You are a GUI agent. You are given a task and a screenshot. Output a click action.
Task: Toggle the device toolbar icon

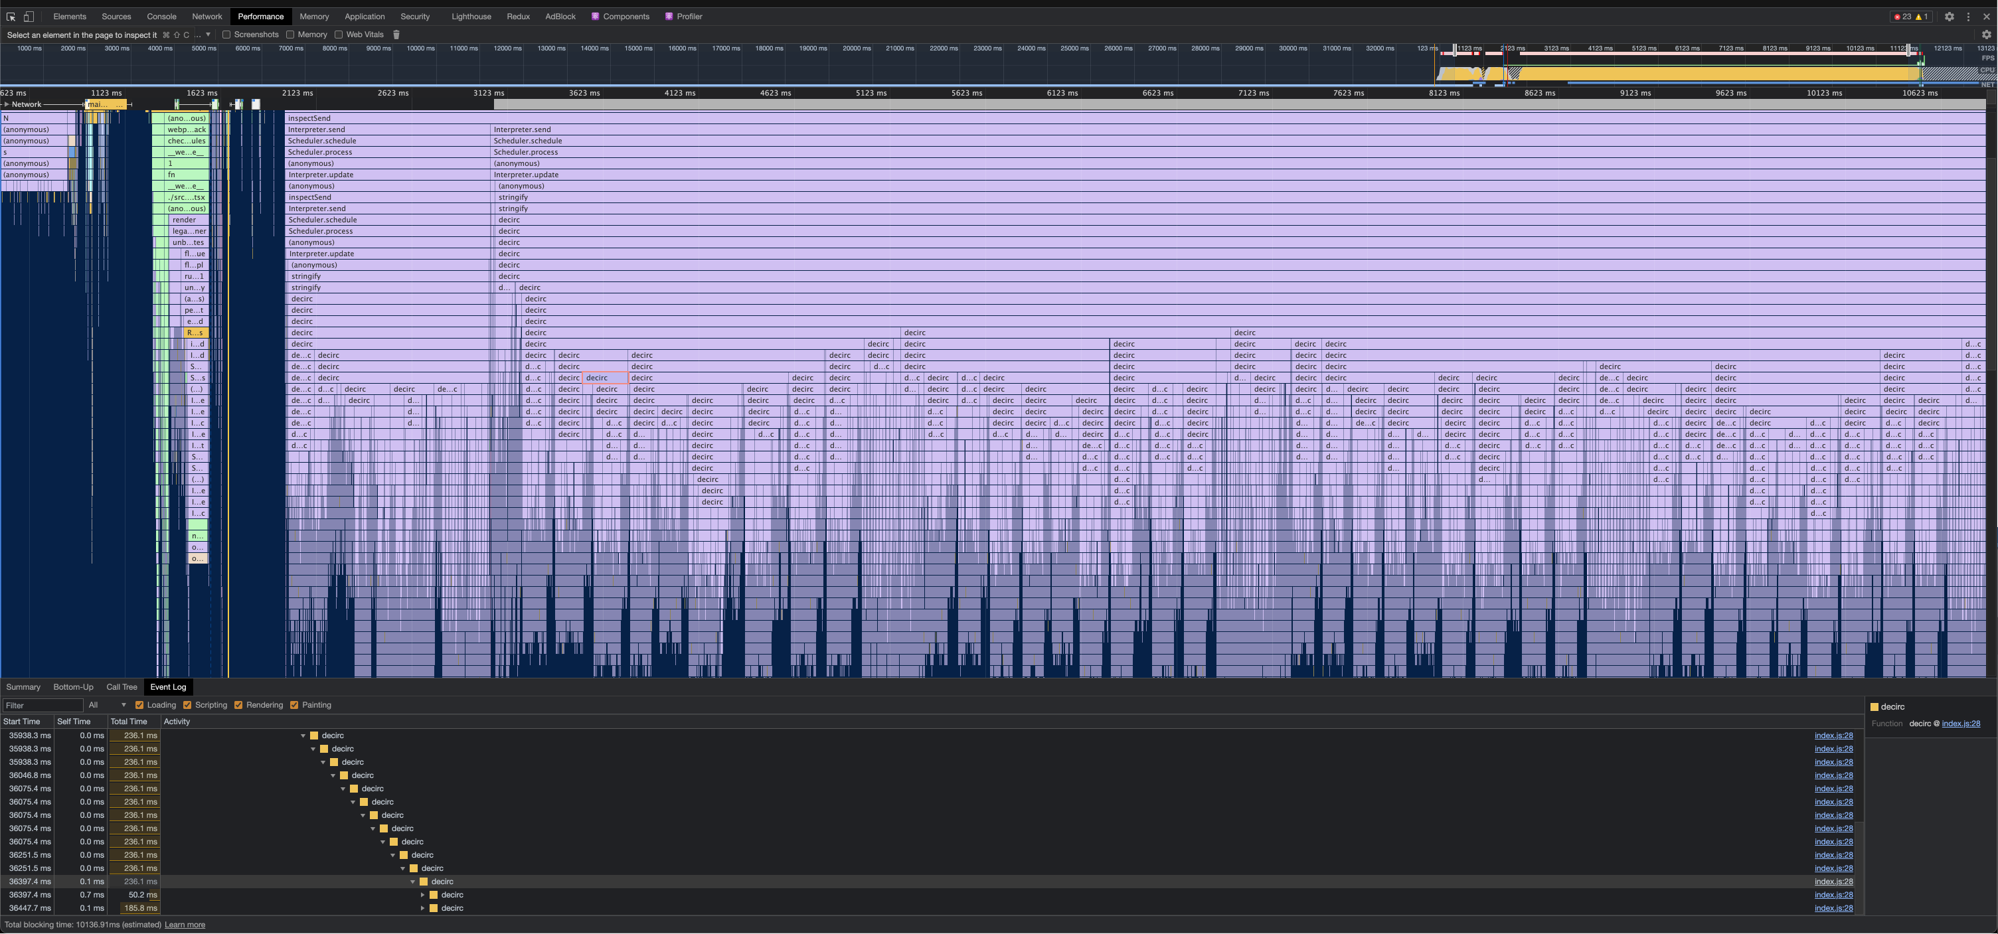[x=29, y=17]
